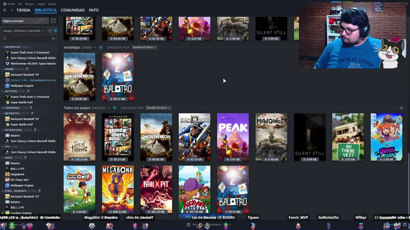410x230 pixels.
Task: Open the PEAK cover in Todos los juegos
Action: pos(233,137)
